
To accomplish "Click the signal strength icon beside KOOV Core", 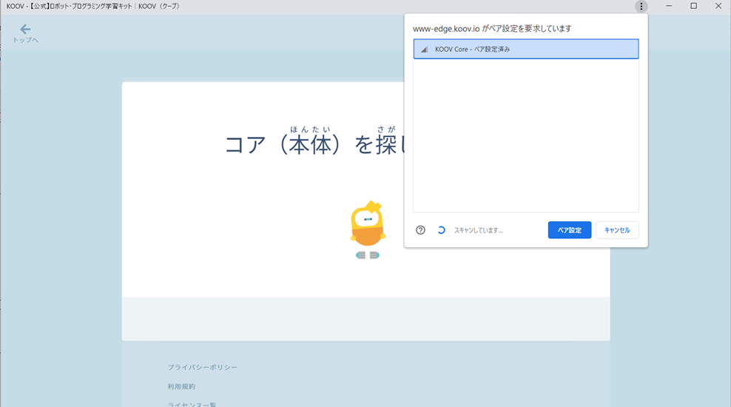I will (424, 50).
